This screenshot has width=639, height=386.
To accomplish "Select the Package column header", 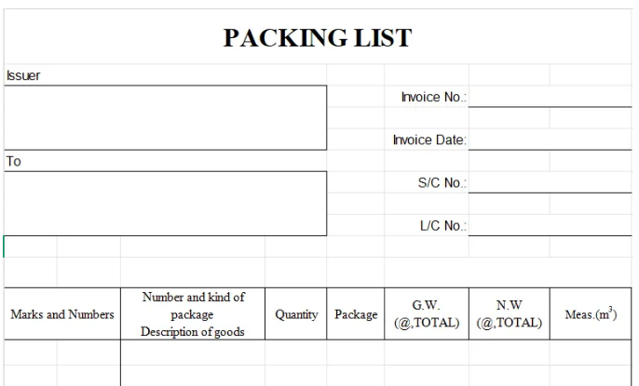I will pos(356,314).
